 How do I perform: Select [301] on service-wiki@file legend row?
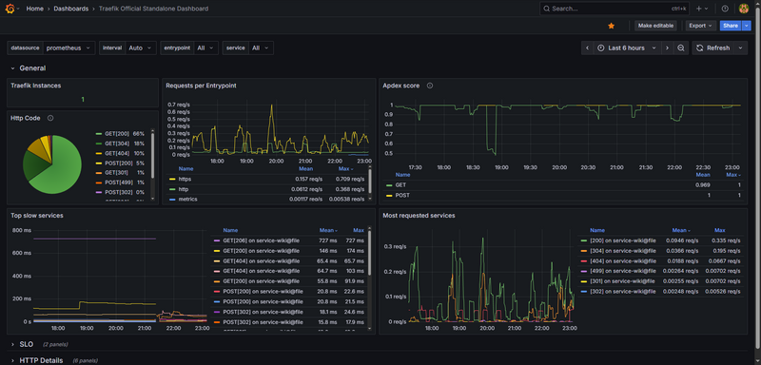(660, 281)
